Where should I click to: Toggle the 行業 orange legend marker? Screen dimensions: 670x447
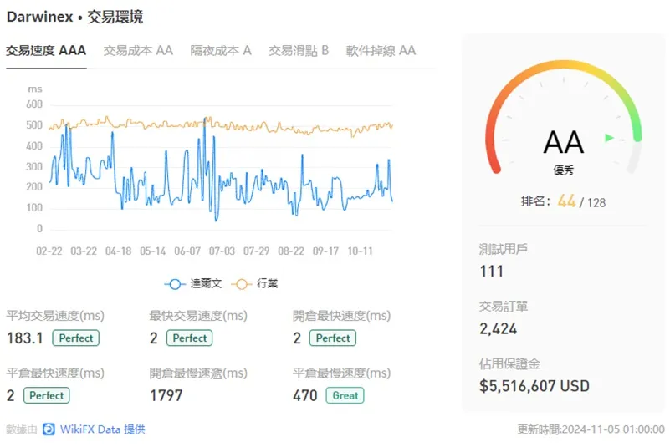[242, 284]
